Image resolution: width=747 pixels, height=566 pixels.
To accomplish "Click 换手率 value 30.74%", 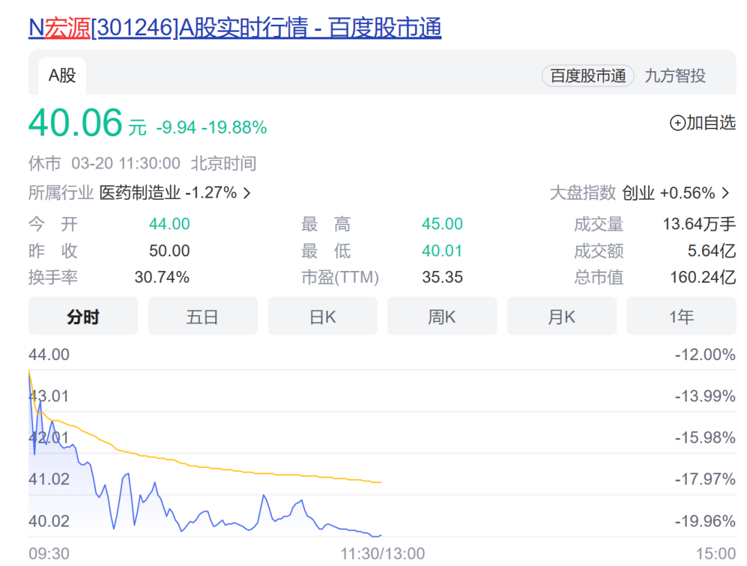I will tap(162, 277).
